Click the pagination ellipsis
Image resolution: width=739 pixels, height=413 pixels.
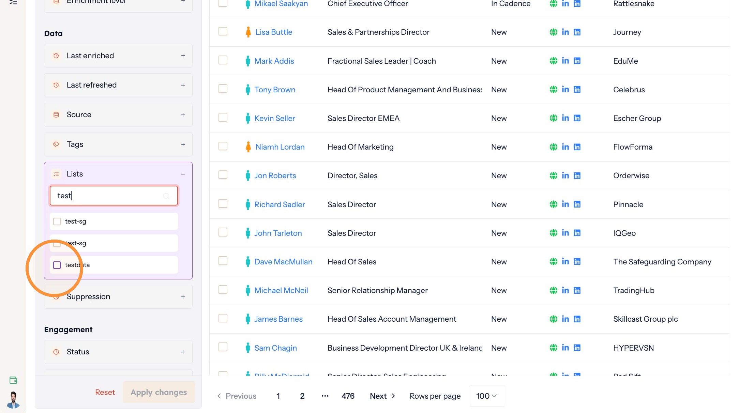pos(325,396)
